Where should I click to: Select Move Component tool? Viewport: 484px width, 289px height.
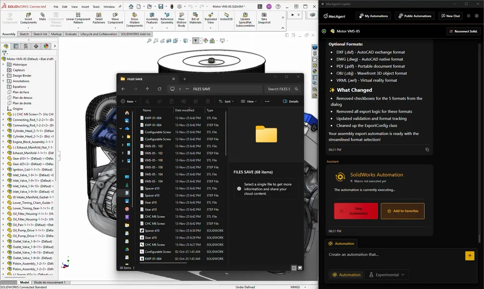click(x=115, y=19)
